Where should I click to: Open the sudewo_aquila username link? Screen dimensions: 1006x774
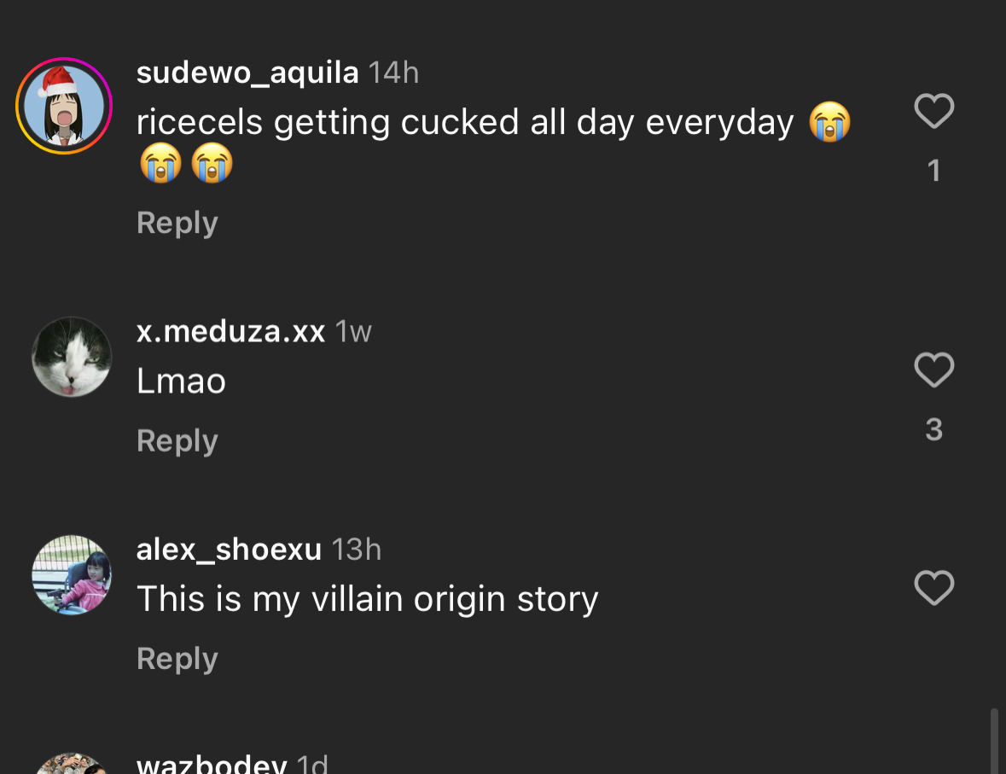click(247, 73)
